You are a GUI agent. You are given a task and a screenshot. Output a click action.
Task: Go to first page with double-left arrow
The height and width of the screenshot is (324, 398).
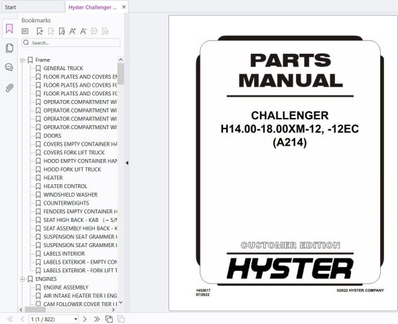pos(10,319)
